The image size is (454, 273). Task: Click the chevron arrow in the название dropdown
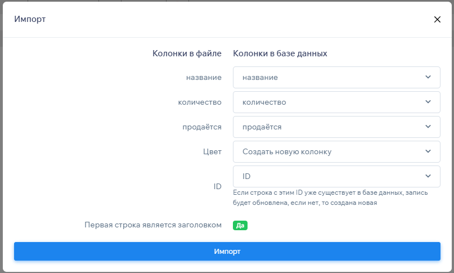pos(428,77)
